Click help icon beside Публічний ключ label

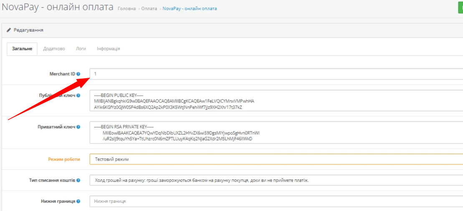click(78, 96)
